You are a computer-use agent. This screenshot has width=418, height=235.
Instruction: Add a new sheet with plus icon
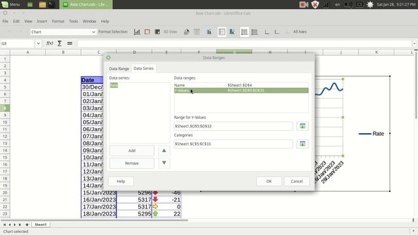[x=27, y=225]
